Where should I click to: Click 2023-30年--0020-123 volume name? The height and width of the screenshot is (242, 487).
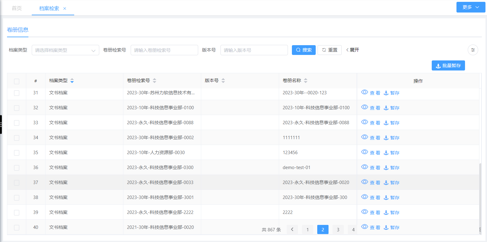(305, 93)
